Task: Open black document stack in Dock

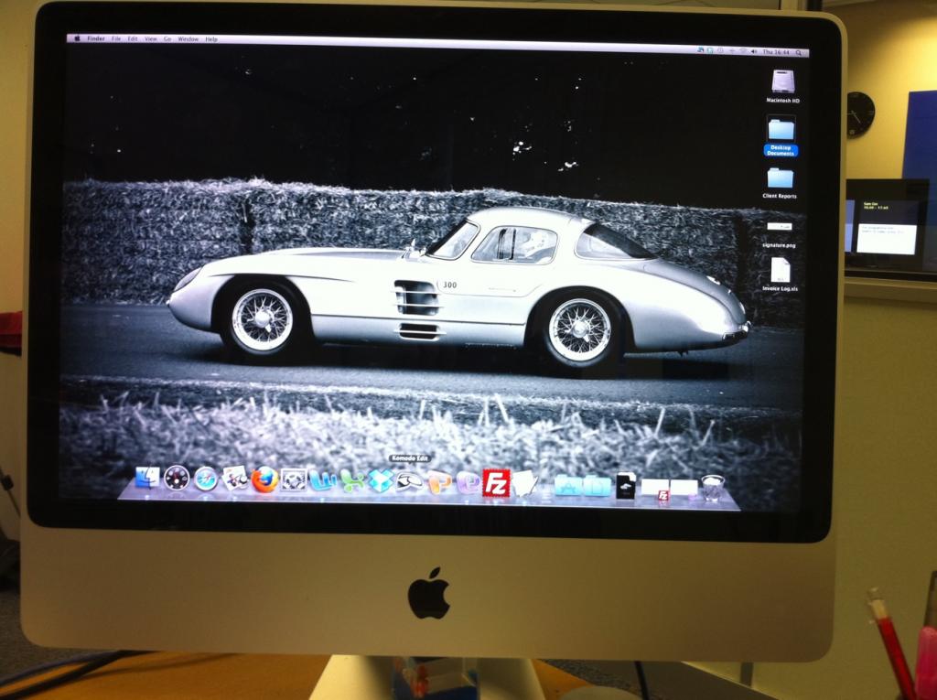Action: click(626, 486)
